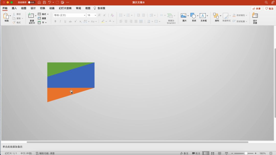The image size is (276, 155).
Task: Click the text highlight color button
Action: [x=103, y=21]
